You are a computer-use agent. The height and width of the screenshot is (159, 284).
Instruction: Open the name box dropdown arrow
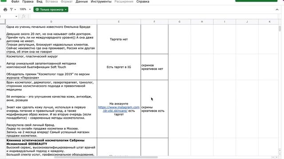click(16, 16)
